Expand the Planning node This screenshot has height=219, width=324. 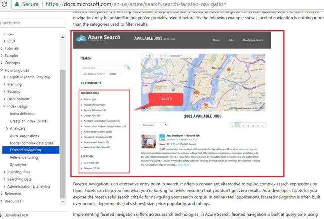pyautogui.click(x=4, y=84)
